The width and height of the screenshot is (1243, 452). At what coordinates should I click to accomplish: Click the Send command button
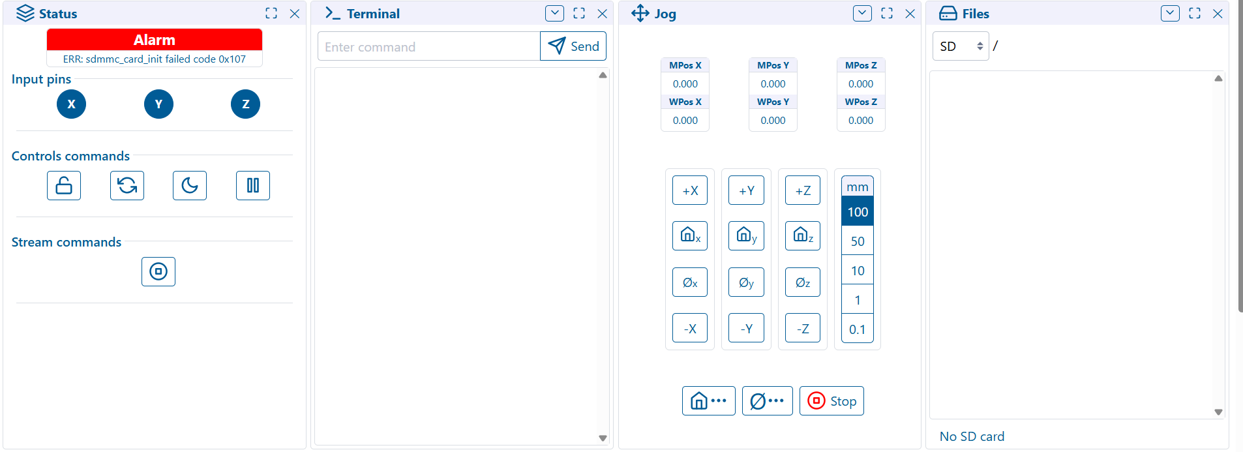click(573, 46)
